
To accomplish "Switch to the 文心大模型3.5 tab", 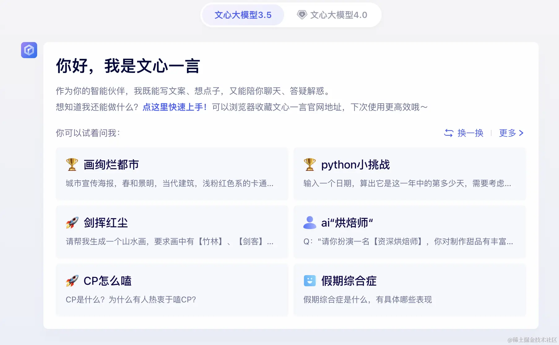I will pyautogui.click(x=243, y=15).
